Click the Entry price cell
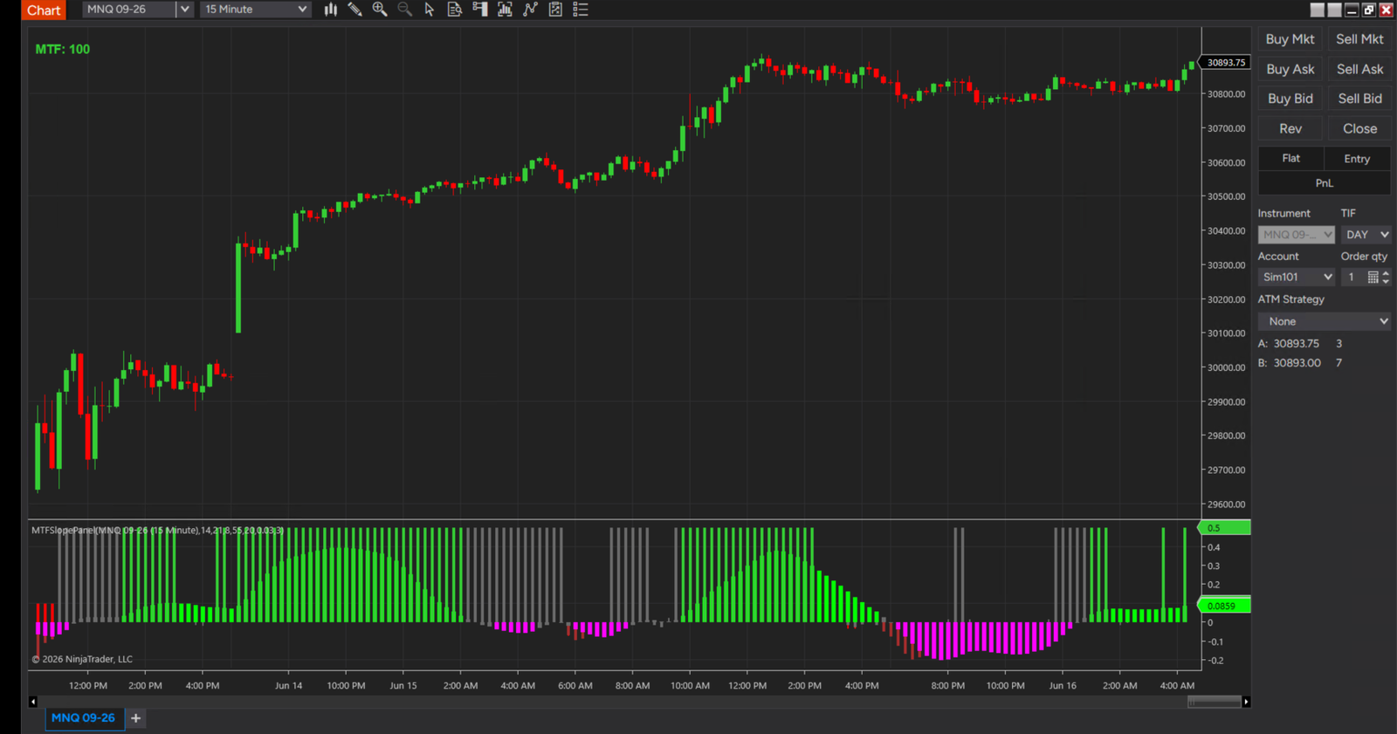The image size is (1397, 734). 1357,159
